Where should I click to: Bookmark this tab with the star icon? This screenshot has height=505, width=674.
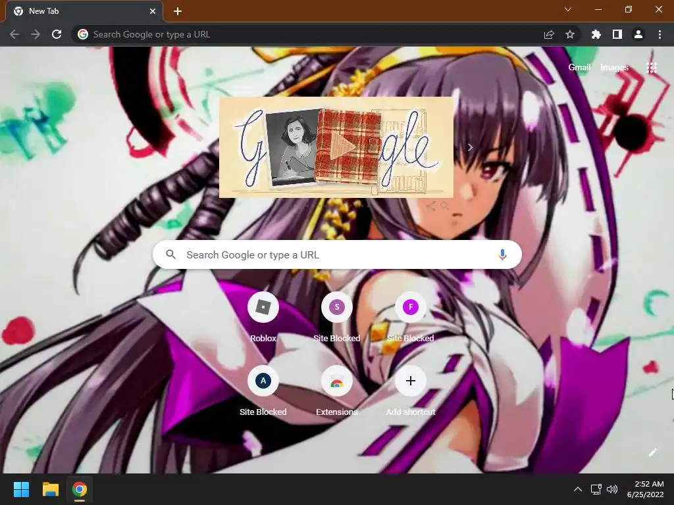(x=570, y=34)
